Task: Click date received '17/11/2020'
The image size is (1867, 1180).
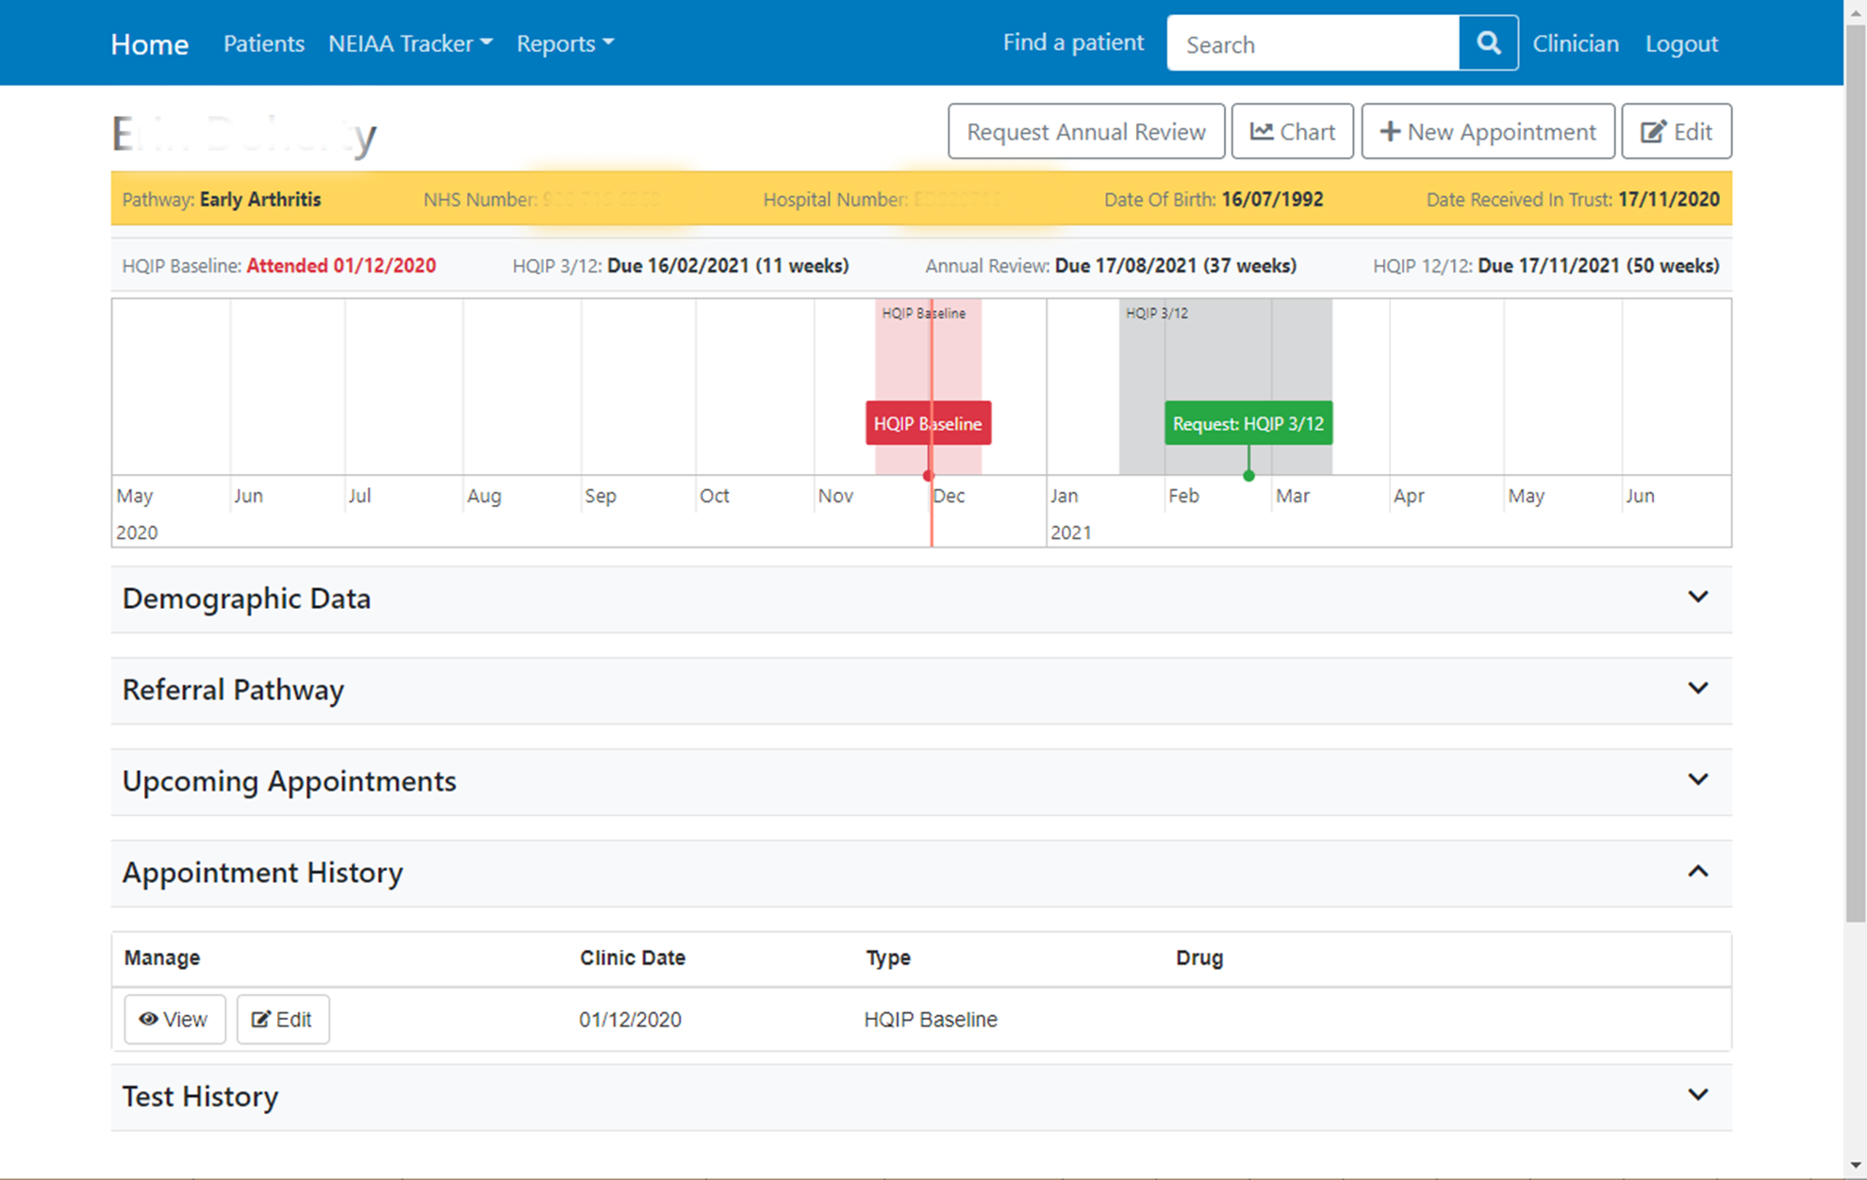Action: pyautogui.click(x=1669, y=200)
